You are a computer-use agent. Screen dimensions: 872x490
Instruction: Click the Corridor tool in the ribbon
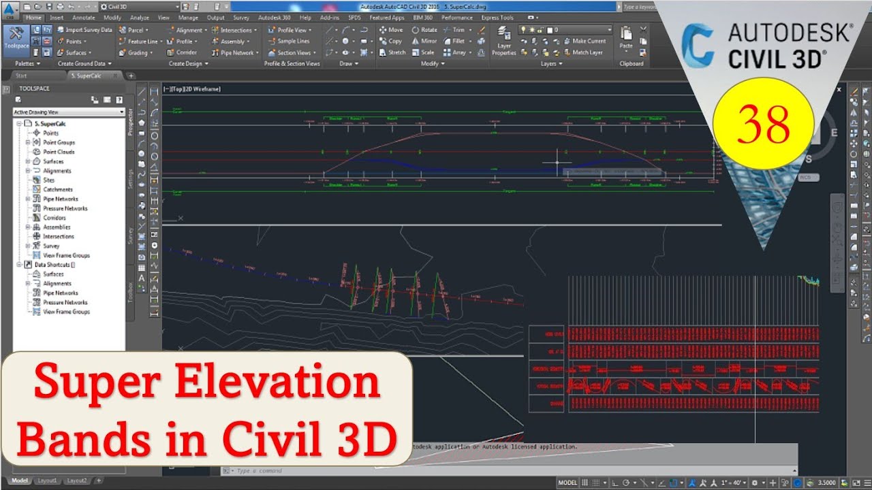[x=181, y=52]
